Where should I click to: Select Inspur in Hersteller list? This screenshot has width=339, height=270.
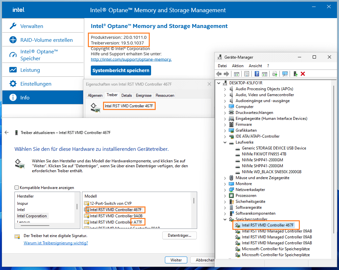tap(22, 203)
